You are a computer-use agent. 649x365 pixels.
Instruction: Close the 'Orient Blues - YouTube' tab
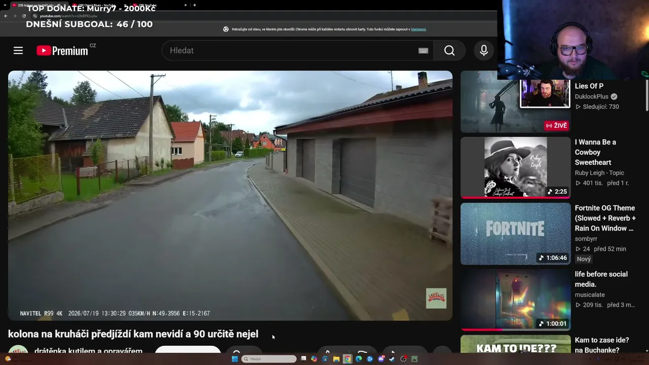pos(126,5)
